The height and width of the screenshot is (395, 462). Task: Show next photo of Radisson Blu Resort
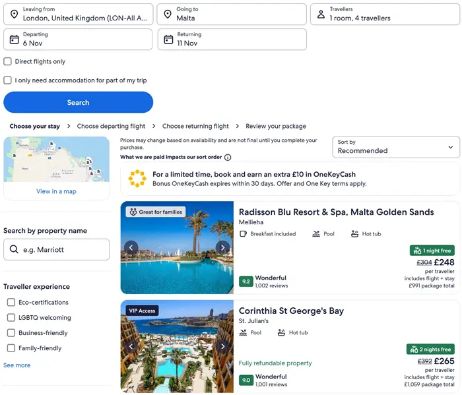coord(223,248)
